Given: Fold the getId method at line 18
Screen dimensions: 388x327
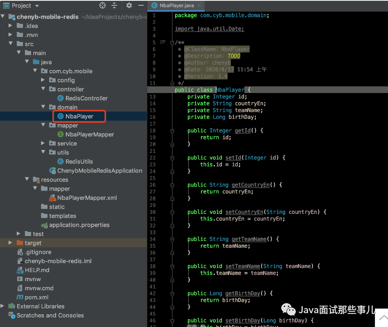Looking at the screenshot, I should (172, 131).
